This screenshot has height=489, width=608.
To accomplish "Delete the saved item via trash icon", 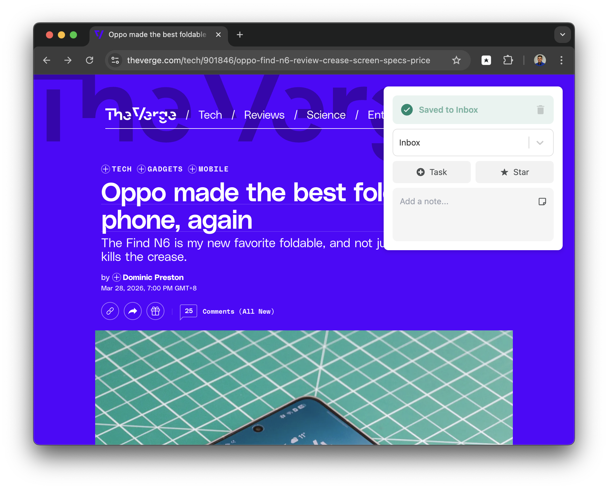I will click(541, 110).
